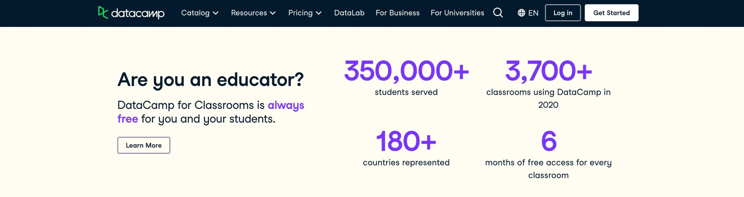
Task: Open the Resources menu label
Action: pyautogui.click(x=249, y=13)
